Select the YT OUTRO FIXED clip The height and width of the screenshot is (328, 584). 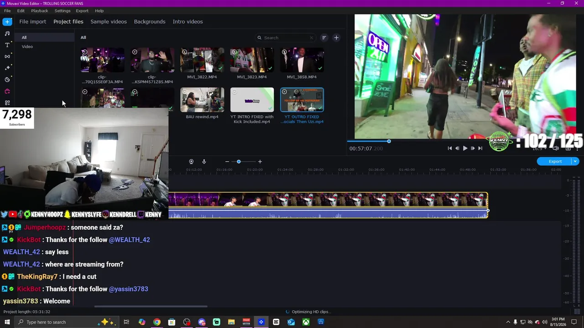(x=302, y=100)
